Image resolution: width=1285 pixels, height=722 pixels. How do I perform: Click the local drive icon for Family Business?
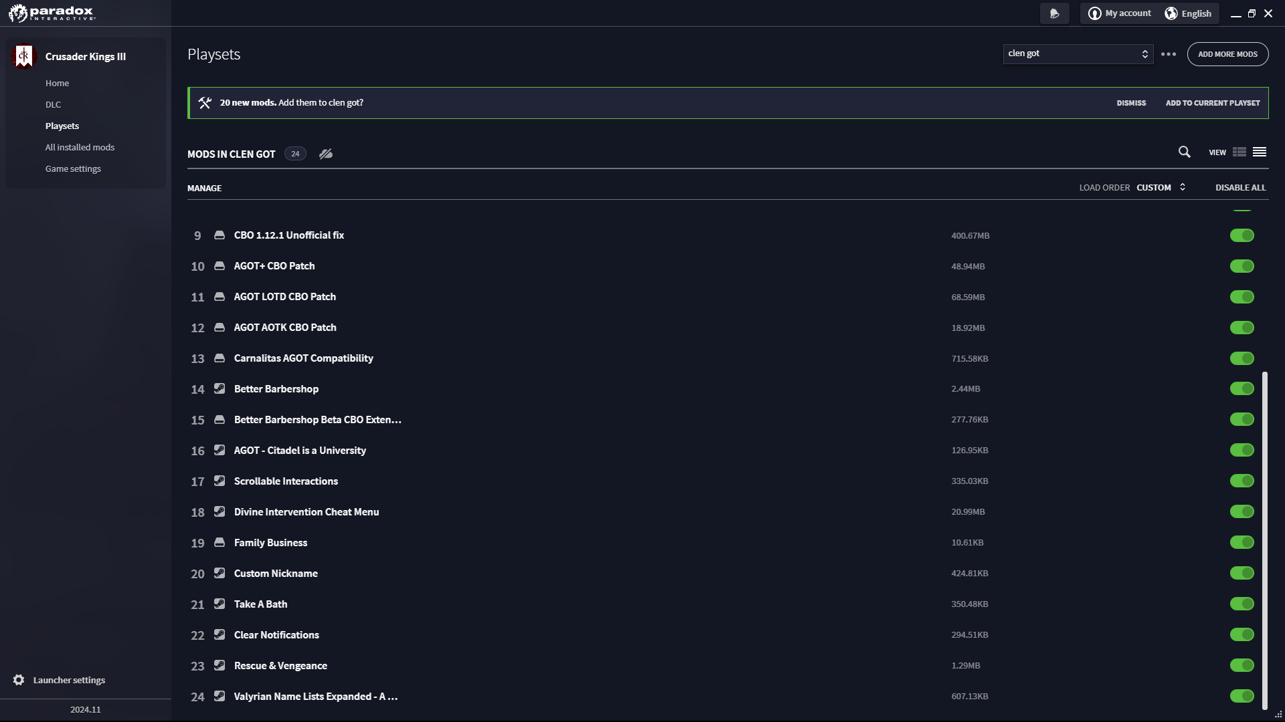click(x=220, y=543)
